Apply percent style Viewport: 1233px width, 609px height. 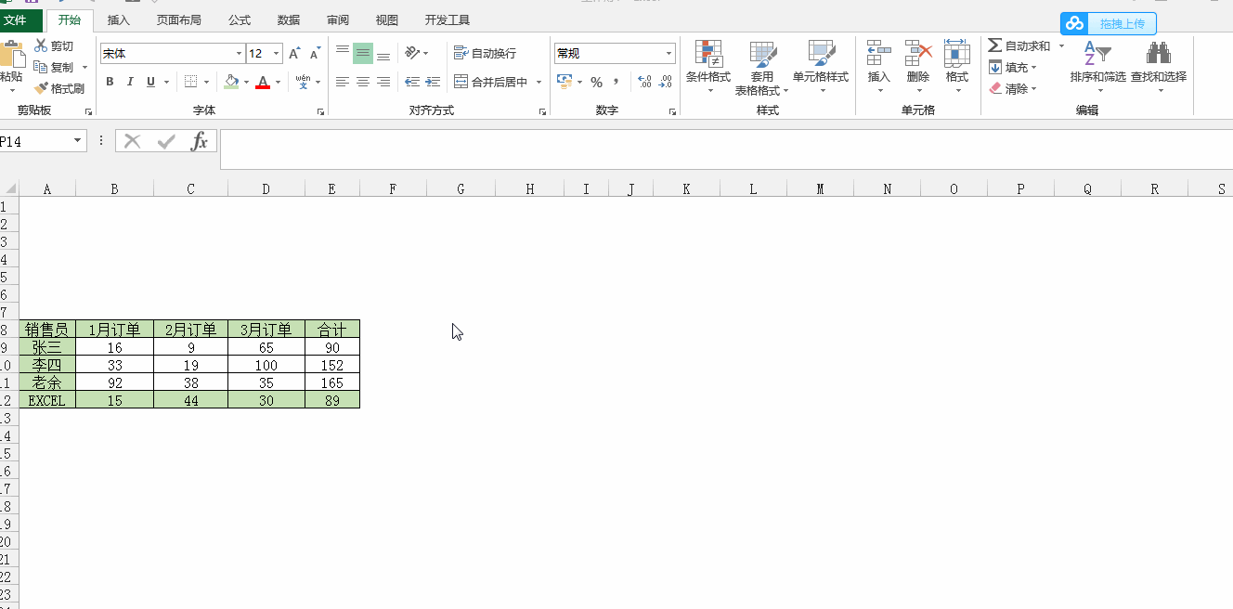596,82
